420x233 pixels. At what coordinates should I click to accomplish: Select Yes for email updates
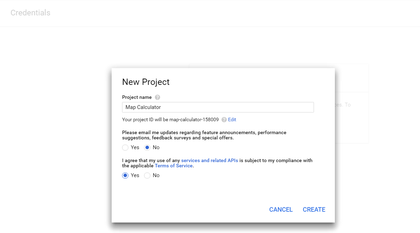[x=125, y=147]
